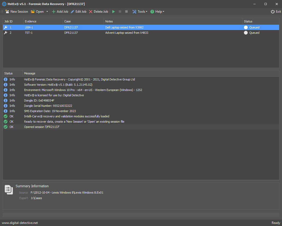This screenshot has width=282, height=226.
Task: Click the Notes column header
Action: pyautogui.click(x=173, y=21)
